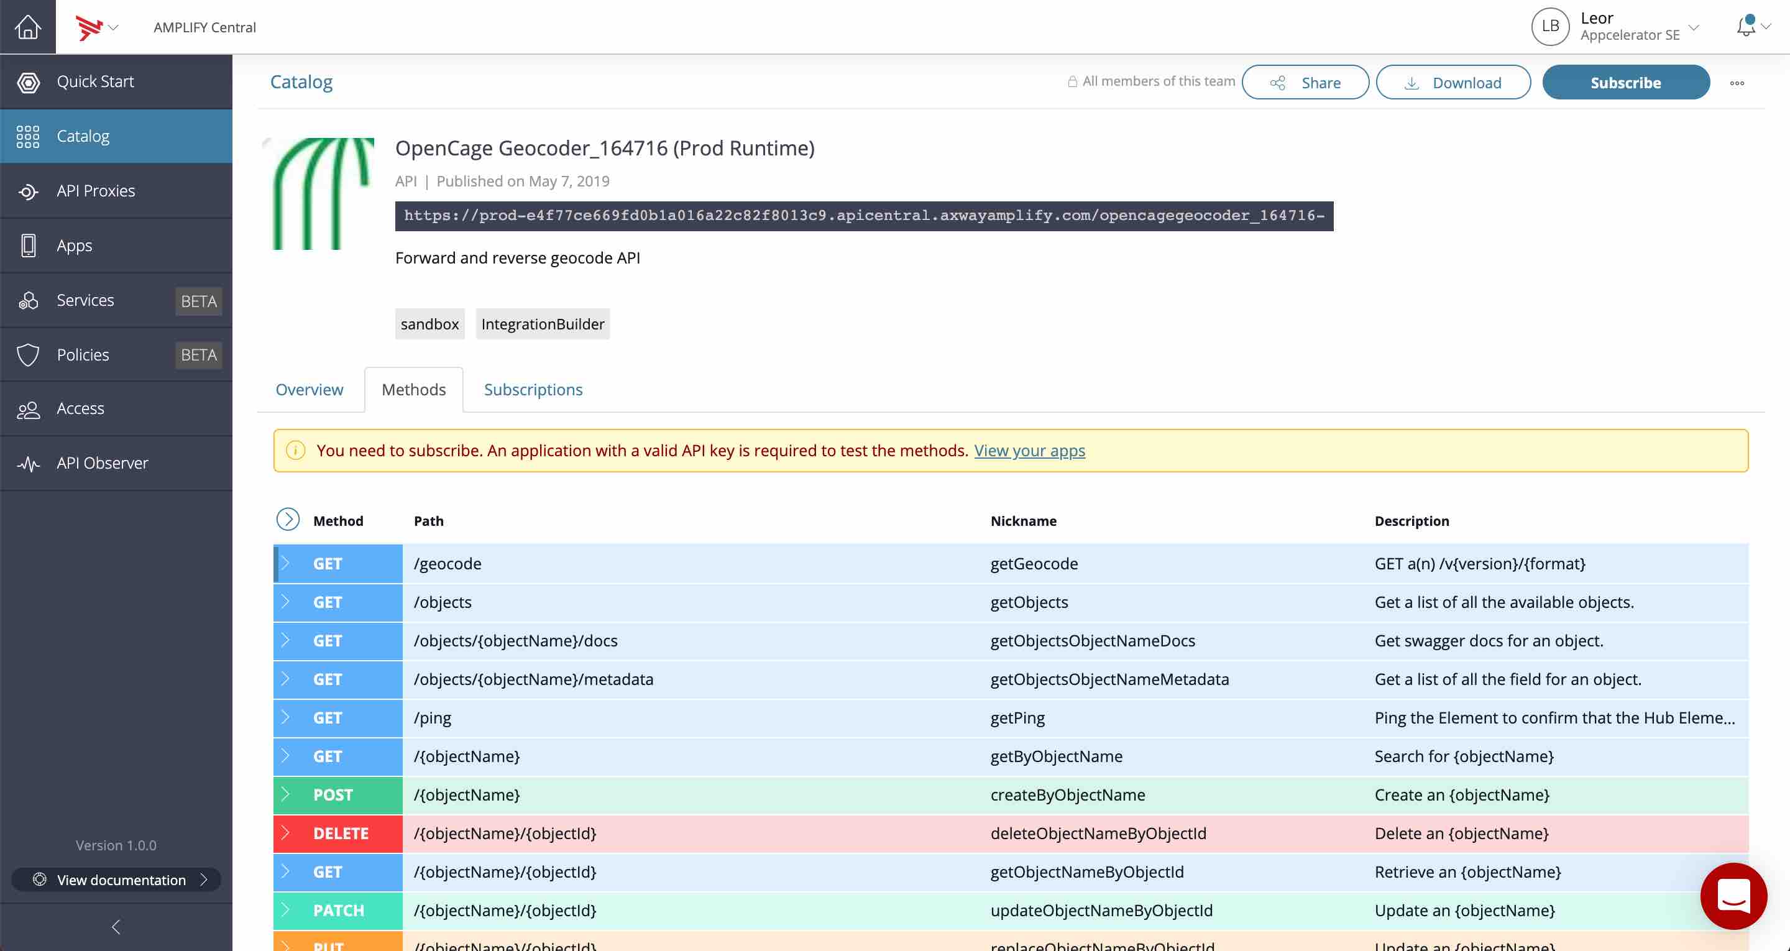Click the Nickname column header
Image resolution: width=1790 pixels, height=951 pixels.
(x=1023, y=521)
